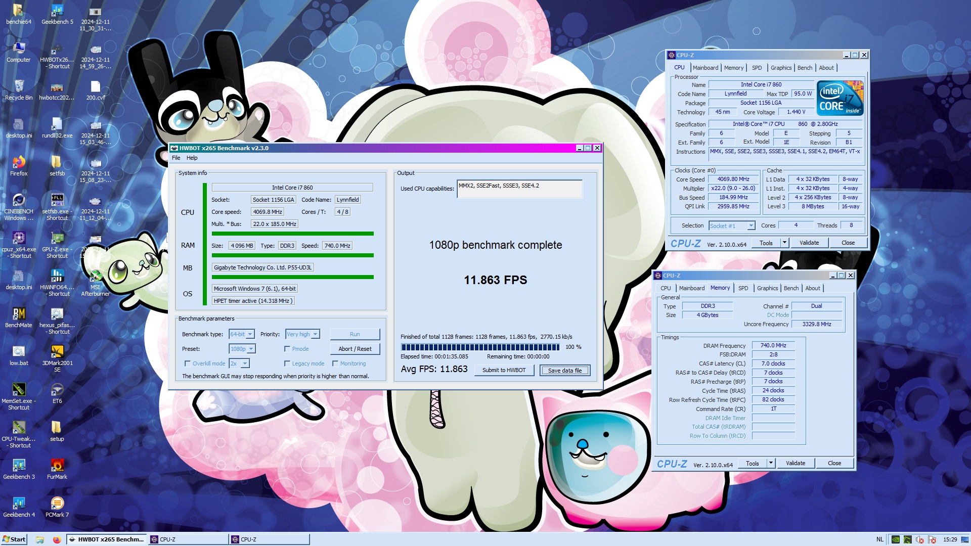Open Tools button in upper CPU-Z

pyautogui.click(x=766, y=243)
